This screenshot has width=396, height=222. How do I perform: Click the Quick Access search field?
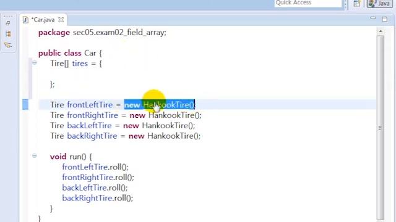click(x=308, y=3)
